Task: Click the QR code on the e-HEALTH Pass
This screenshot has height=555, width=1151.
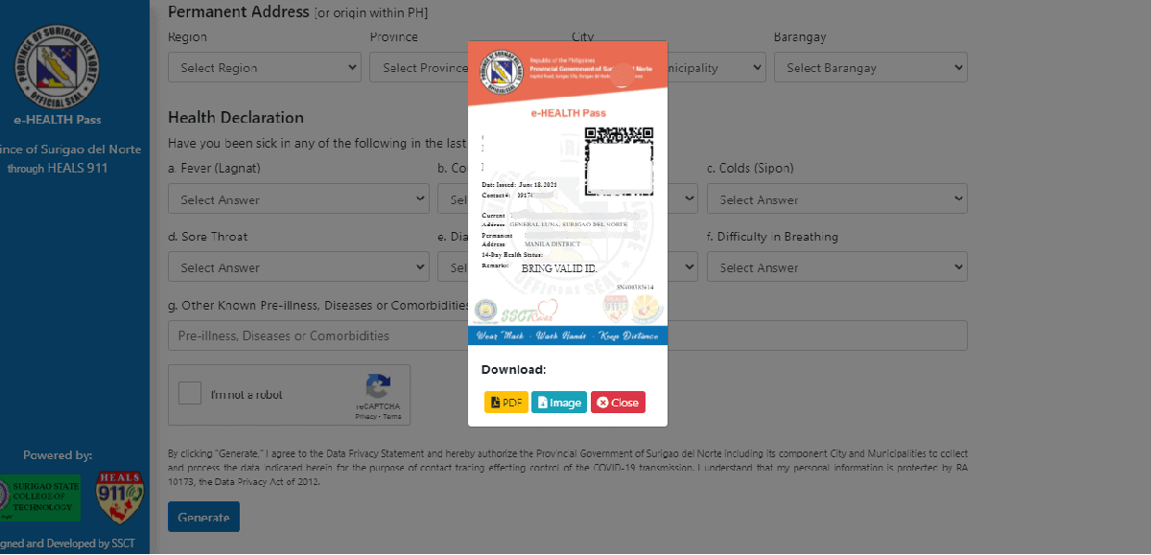Action: [619, 161]
